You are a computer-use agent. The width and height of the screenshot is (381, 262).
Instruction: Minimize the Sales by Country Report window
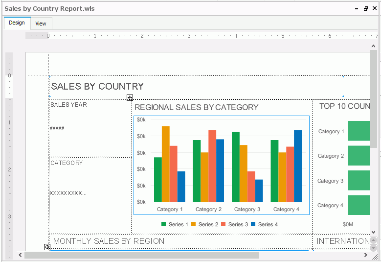[x=356, y=9]
